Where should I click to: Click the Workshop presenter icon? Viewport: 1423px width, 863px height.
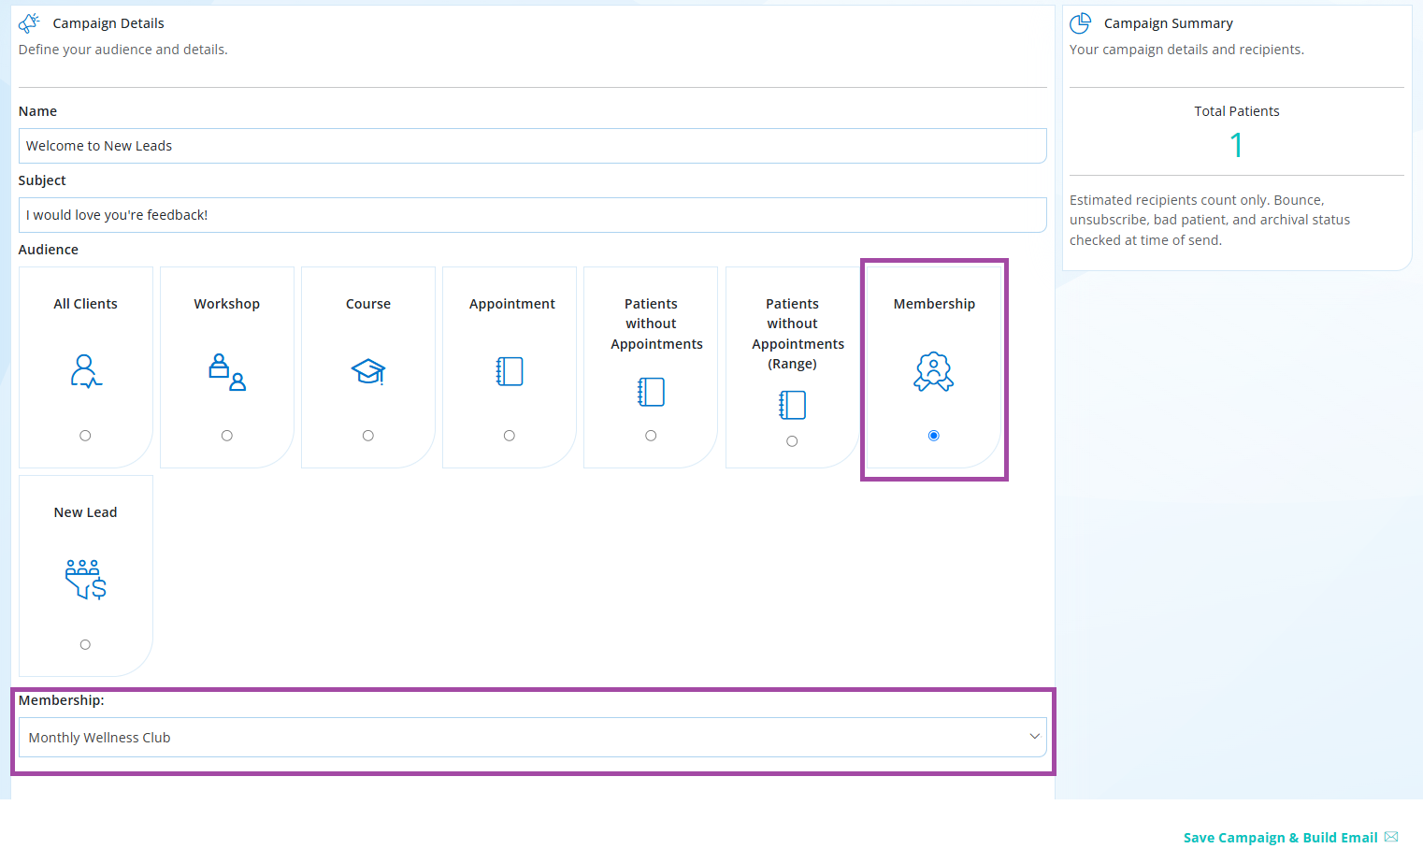pos(227,371)
